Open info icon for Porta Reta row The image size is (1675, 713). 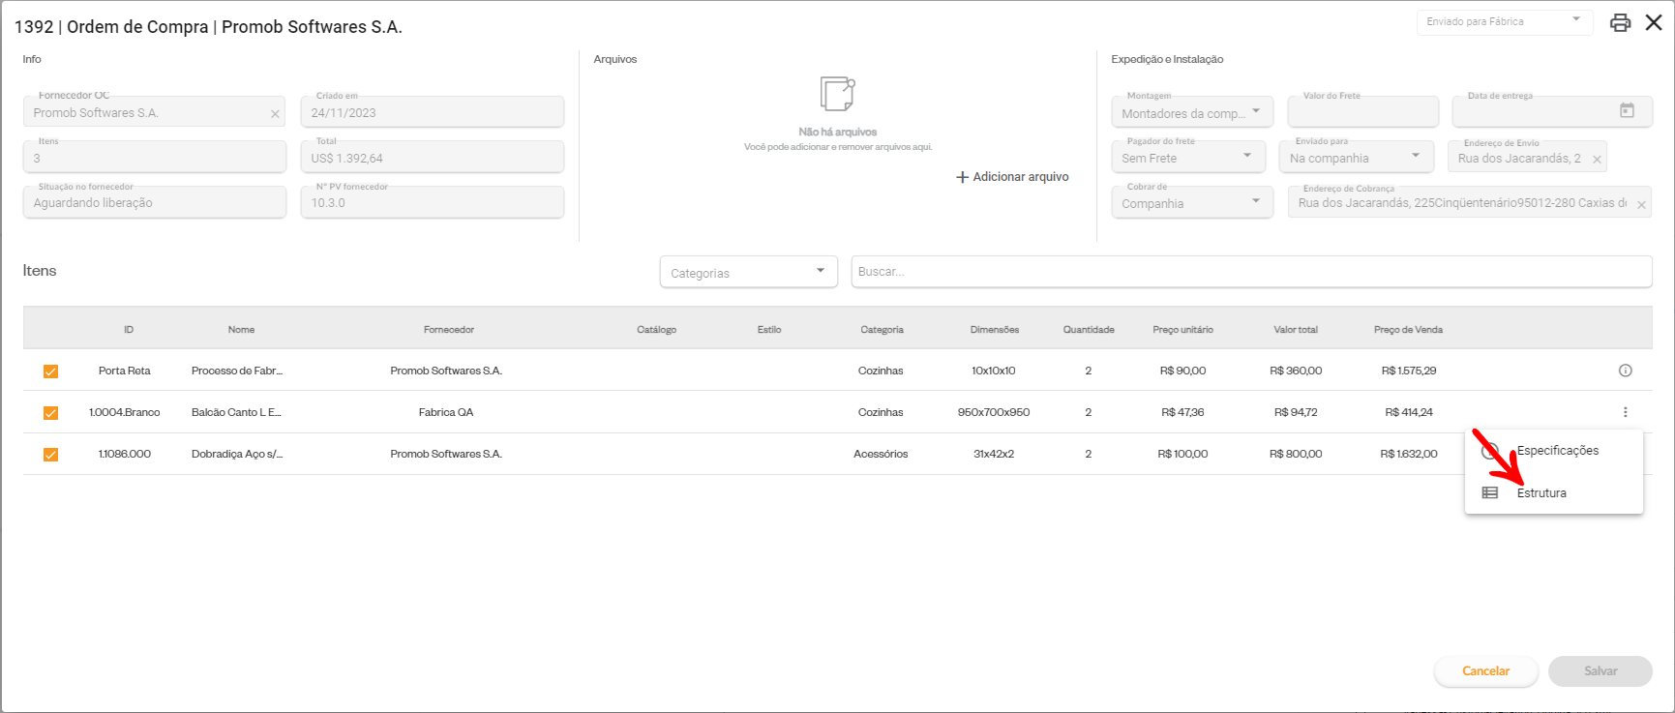click(x=1626, y=371)
